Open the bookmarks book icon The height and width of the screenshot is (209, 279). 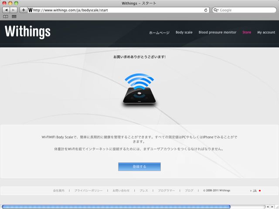pos(6,17)
